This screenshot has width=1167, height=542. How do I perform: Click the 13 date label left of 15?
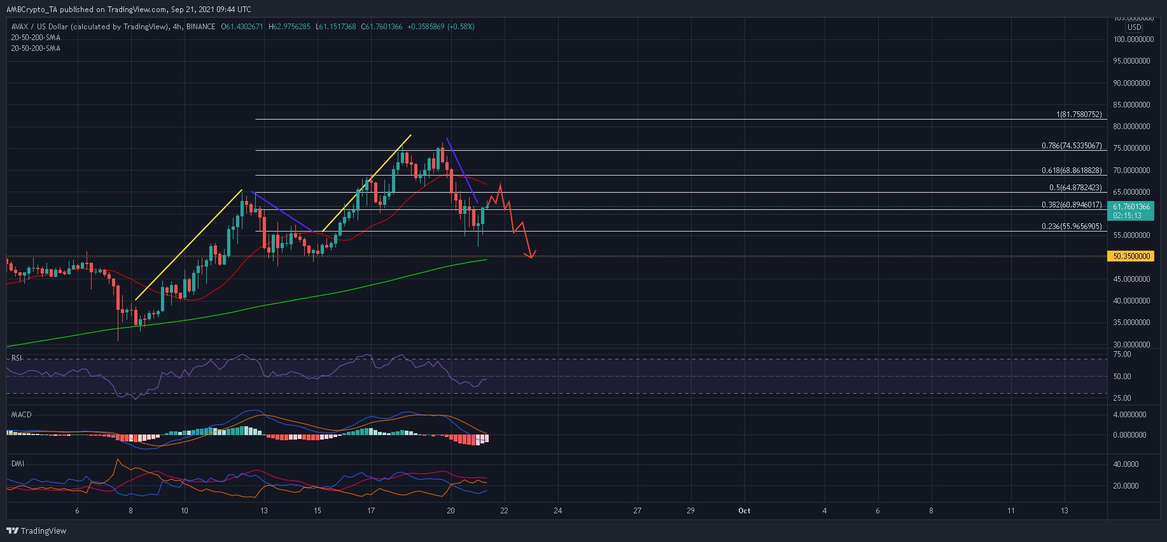click(x=263, y=511)
